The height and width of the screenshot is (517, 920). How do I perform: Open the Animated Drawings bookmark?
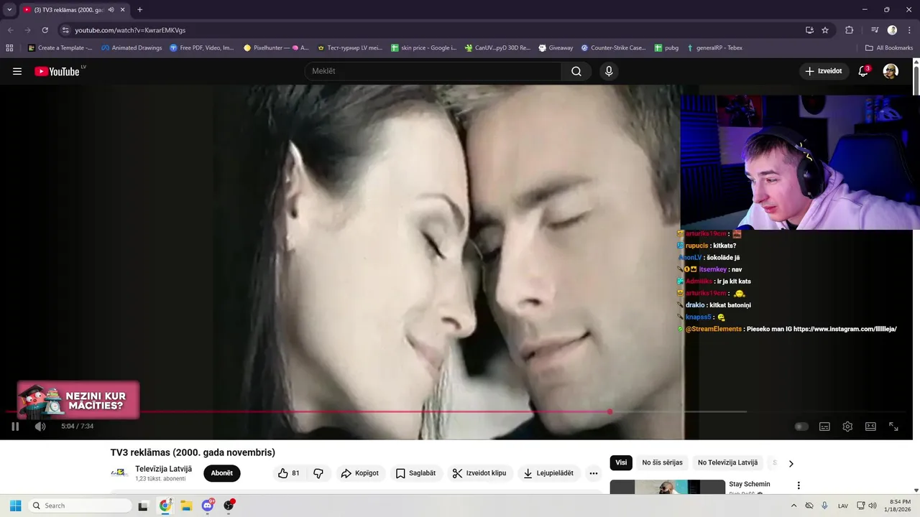tap(132, 48)
